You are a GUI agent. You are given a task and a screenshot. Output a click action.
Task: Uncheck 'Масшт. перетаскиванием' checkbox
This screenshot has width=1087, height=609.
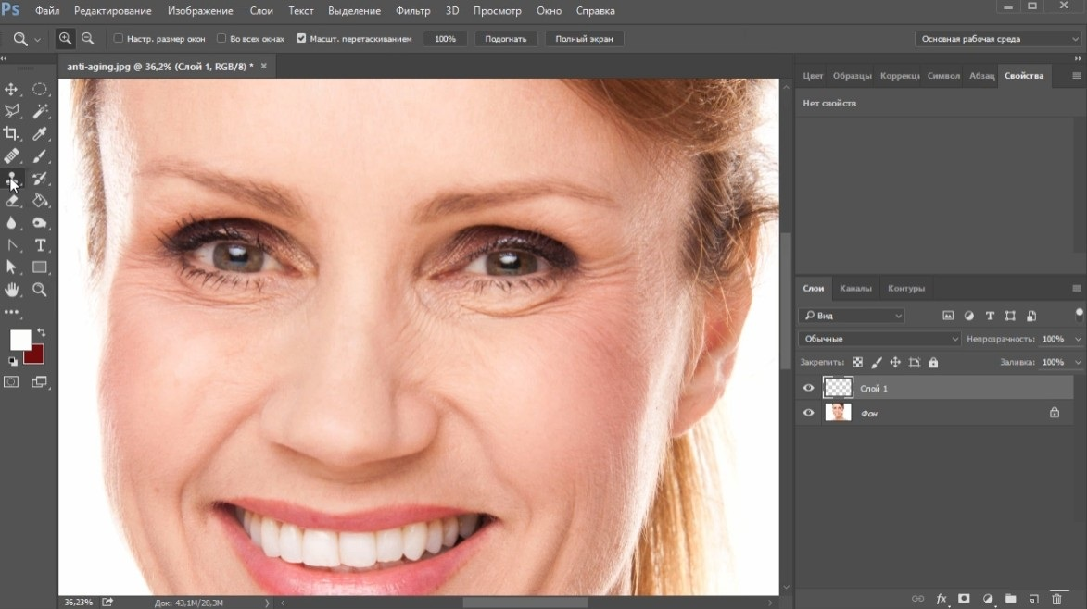pos(301,38)
